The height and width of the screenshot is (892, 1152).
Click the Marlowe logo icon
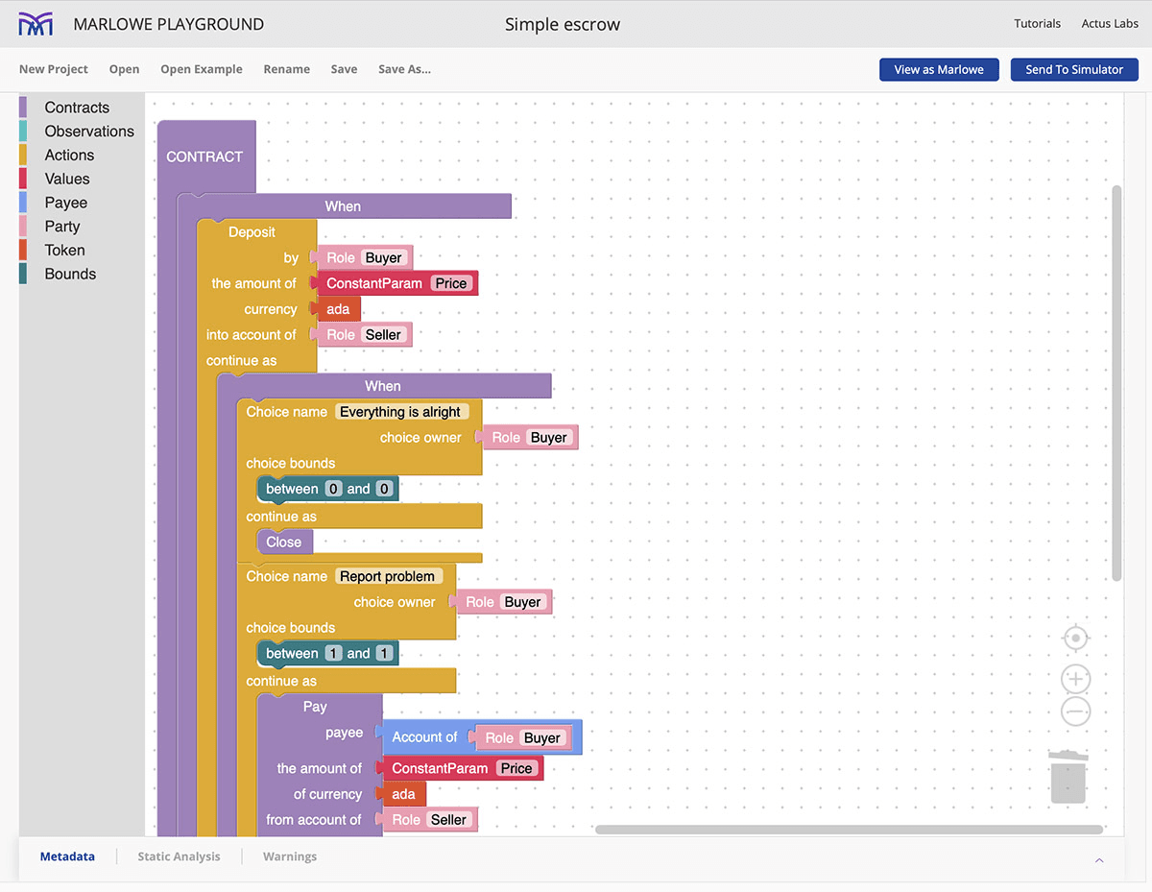(36, 25)
